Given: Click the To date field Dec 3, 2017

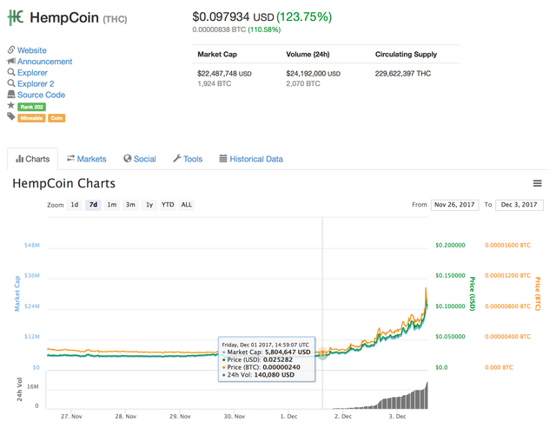Looking at the screenshot, I should click(x=520, y=205).
